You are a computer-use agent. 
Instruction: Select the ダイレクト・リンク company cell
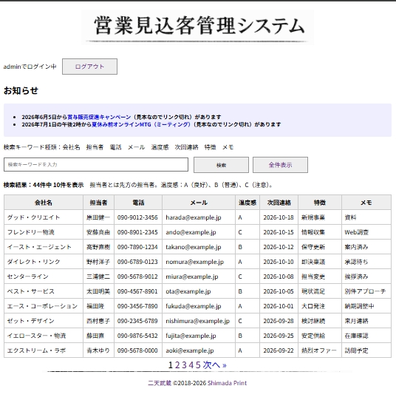[x=44, y=262]
